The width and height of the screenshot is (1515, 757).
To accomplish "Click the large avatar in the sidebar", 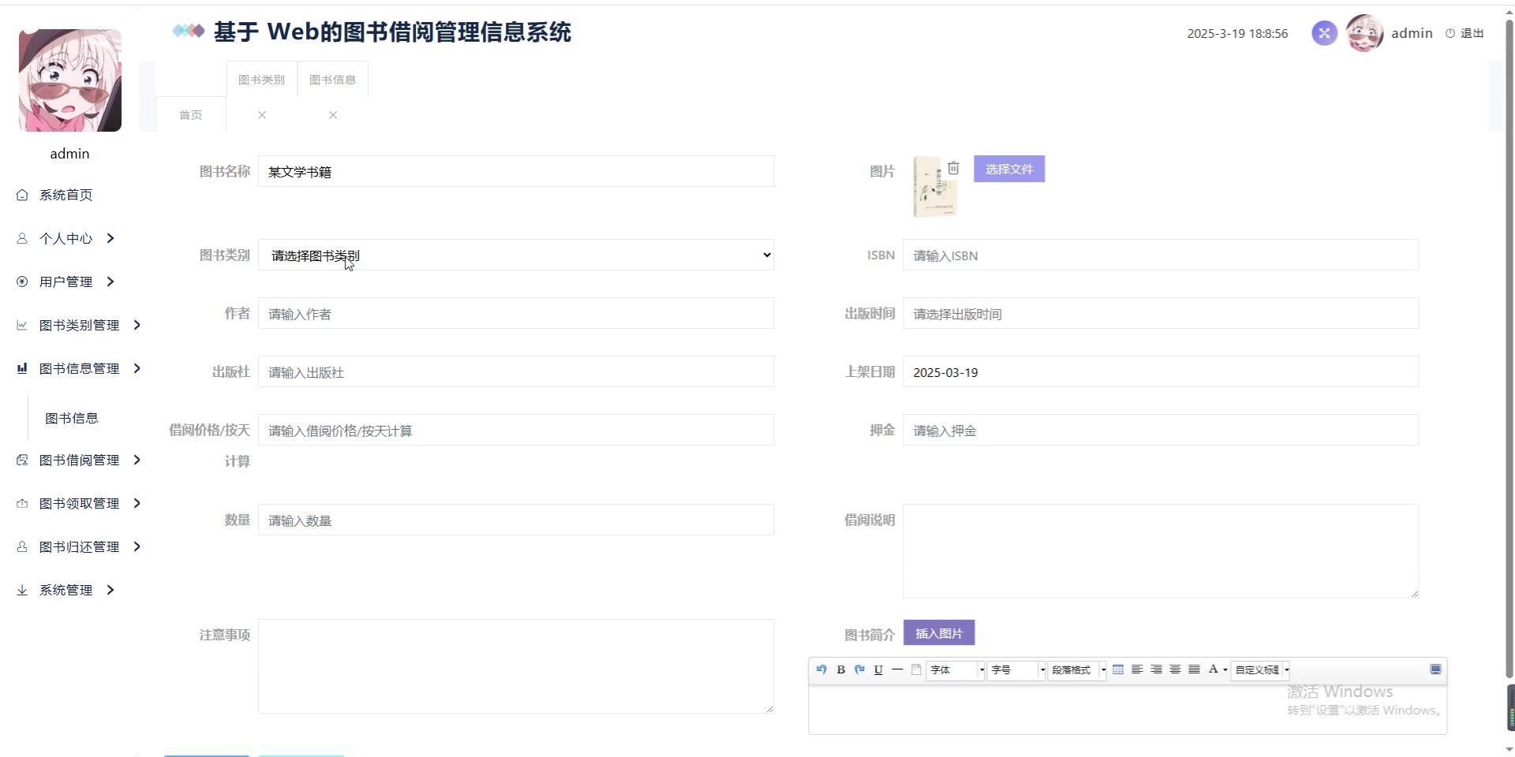I will point(70,80).
